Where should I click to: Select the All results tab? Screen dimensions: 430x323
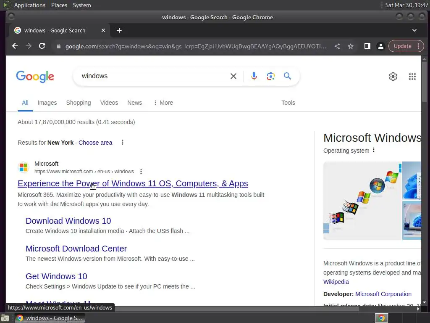[x=25, y=103]
